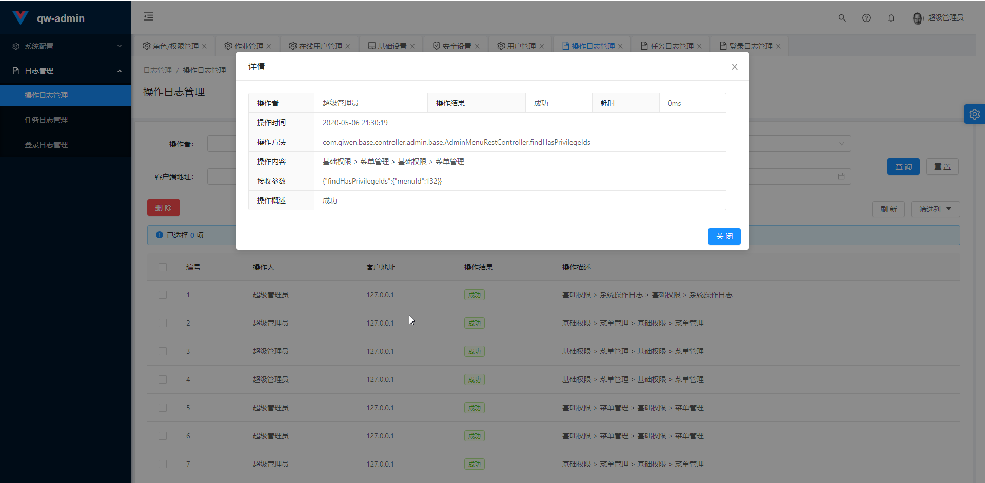This screenshot has width=985, height=483.
Task: Click the calendar icon in date field
Action: coord(841,176)
